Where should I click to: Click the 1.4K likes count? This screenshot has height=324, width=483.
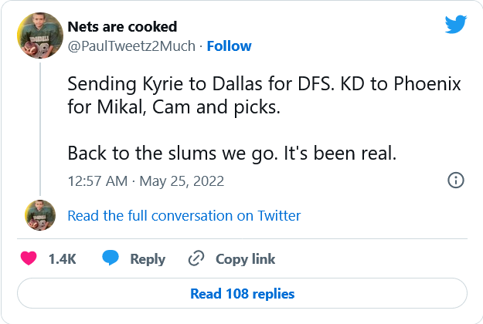point(62,259)
